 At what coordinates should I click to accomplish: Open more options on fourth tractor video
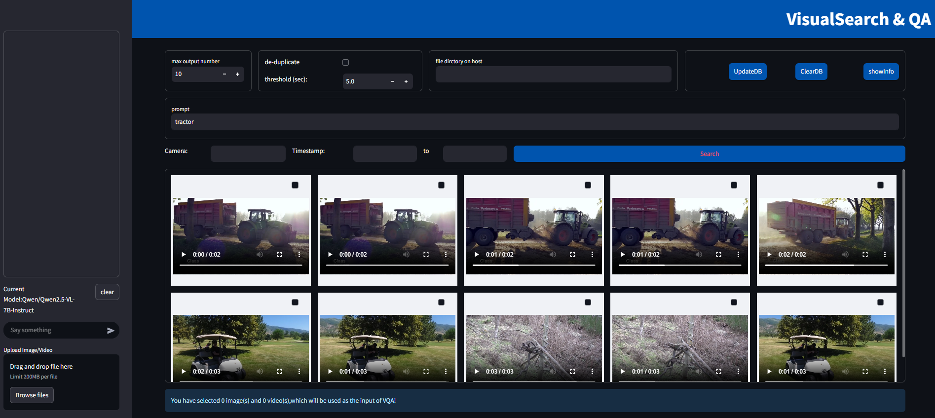click(738, 255)
